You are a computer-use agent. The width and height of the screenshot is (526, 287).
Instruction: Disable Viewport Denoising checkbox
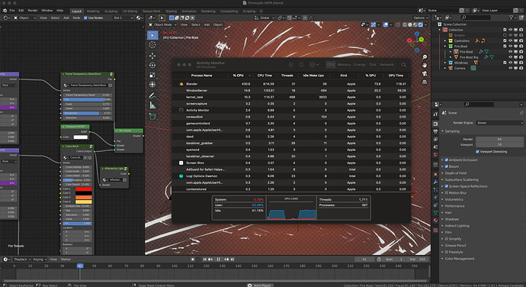click(477, 152)
